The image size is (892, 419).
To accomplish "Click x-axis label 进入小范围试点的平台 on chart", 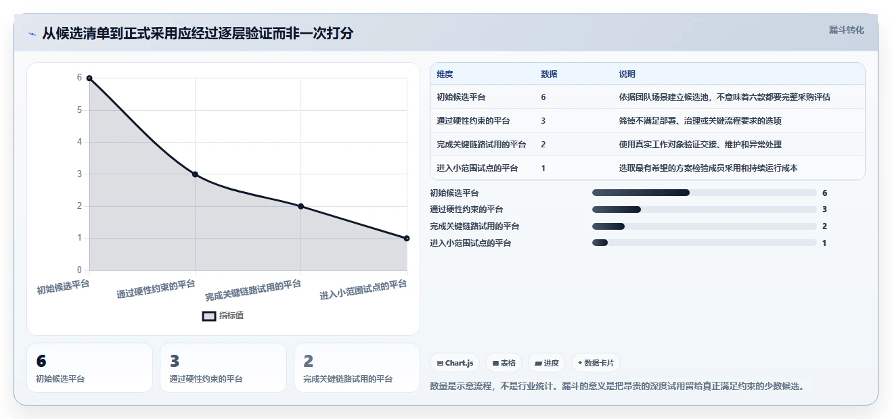I will (x=363, y=289).
